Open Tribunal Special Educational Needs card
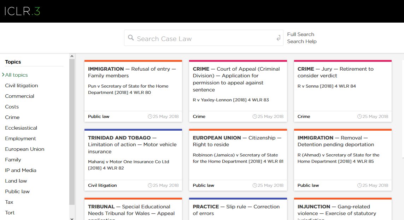The width and height of the screenshot is (404, 220). [x=133, y=209]
